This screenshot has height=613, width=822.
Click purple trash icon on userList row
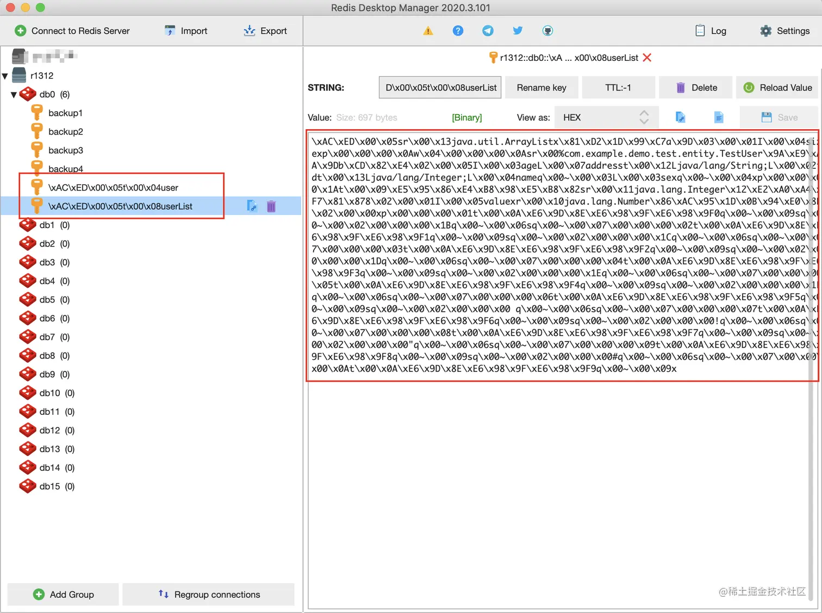271,206
